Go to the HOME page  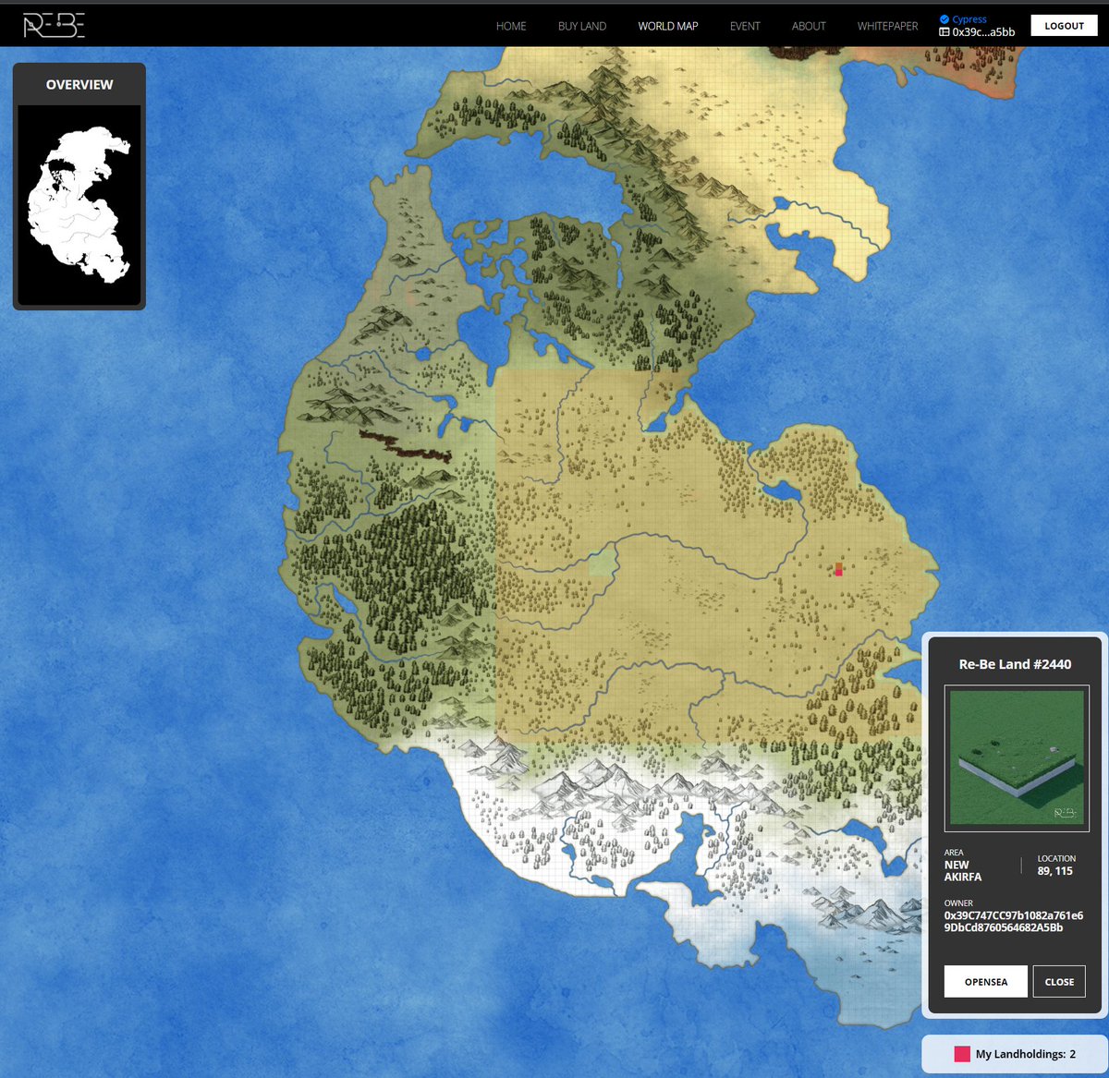point(511,26)
